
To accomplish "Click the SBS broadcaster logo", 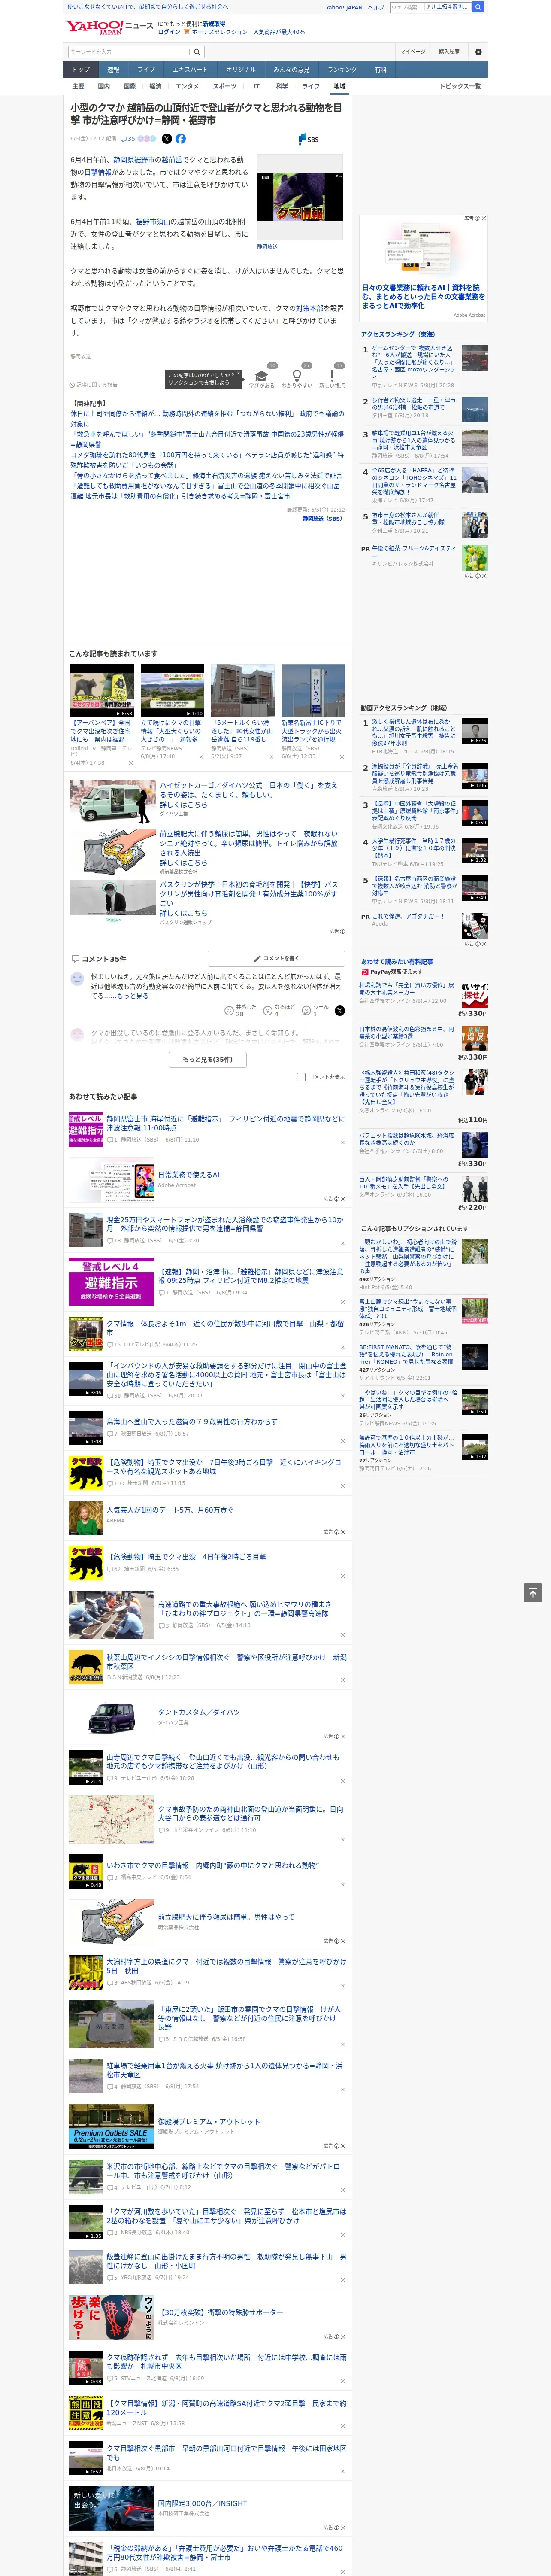I will pos(308,139).
